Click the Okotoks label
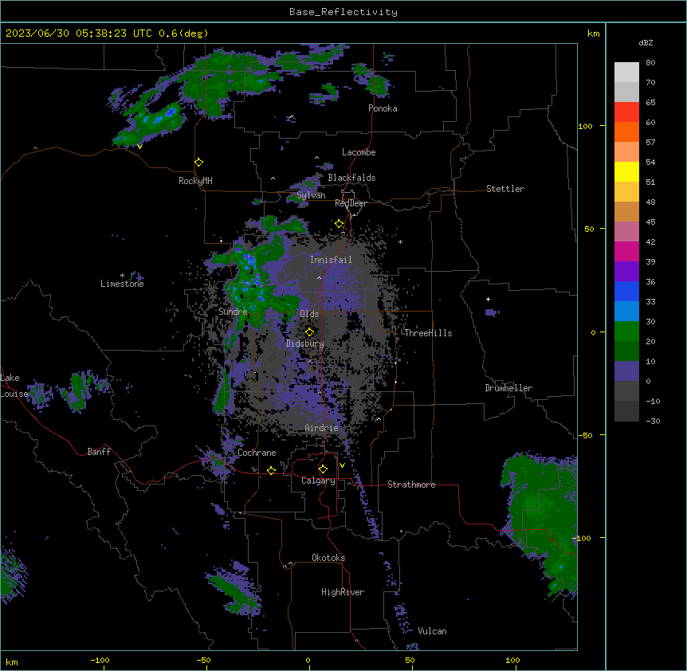The image size is (687, 671). 328,558
